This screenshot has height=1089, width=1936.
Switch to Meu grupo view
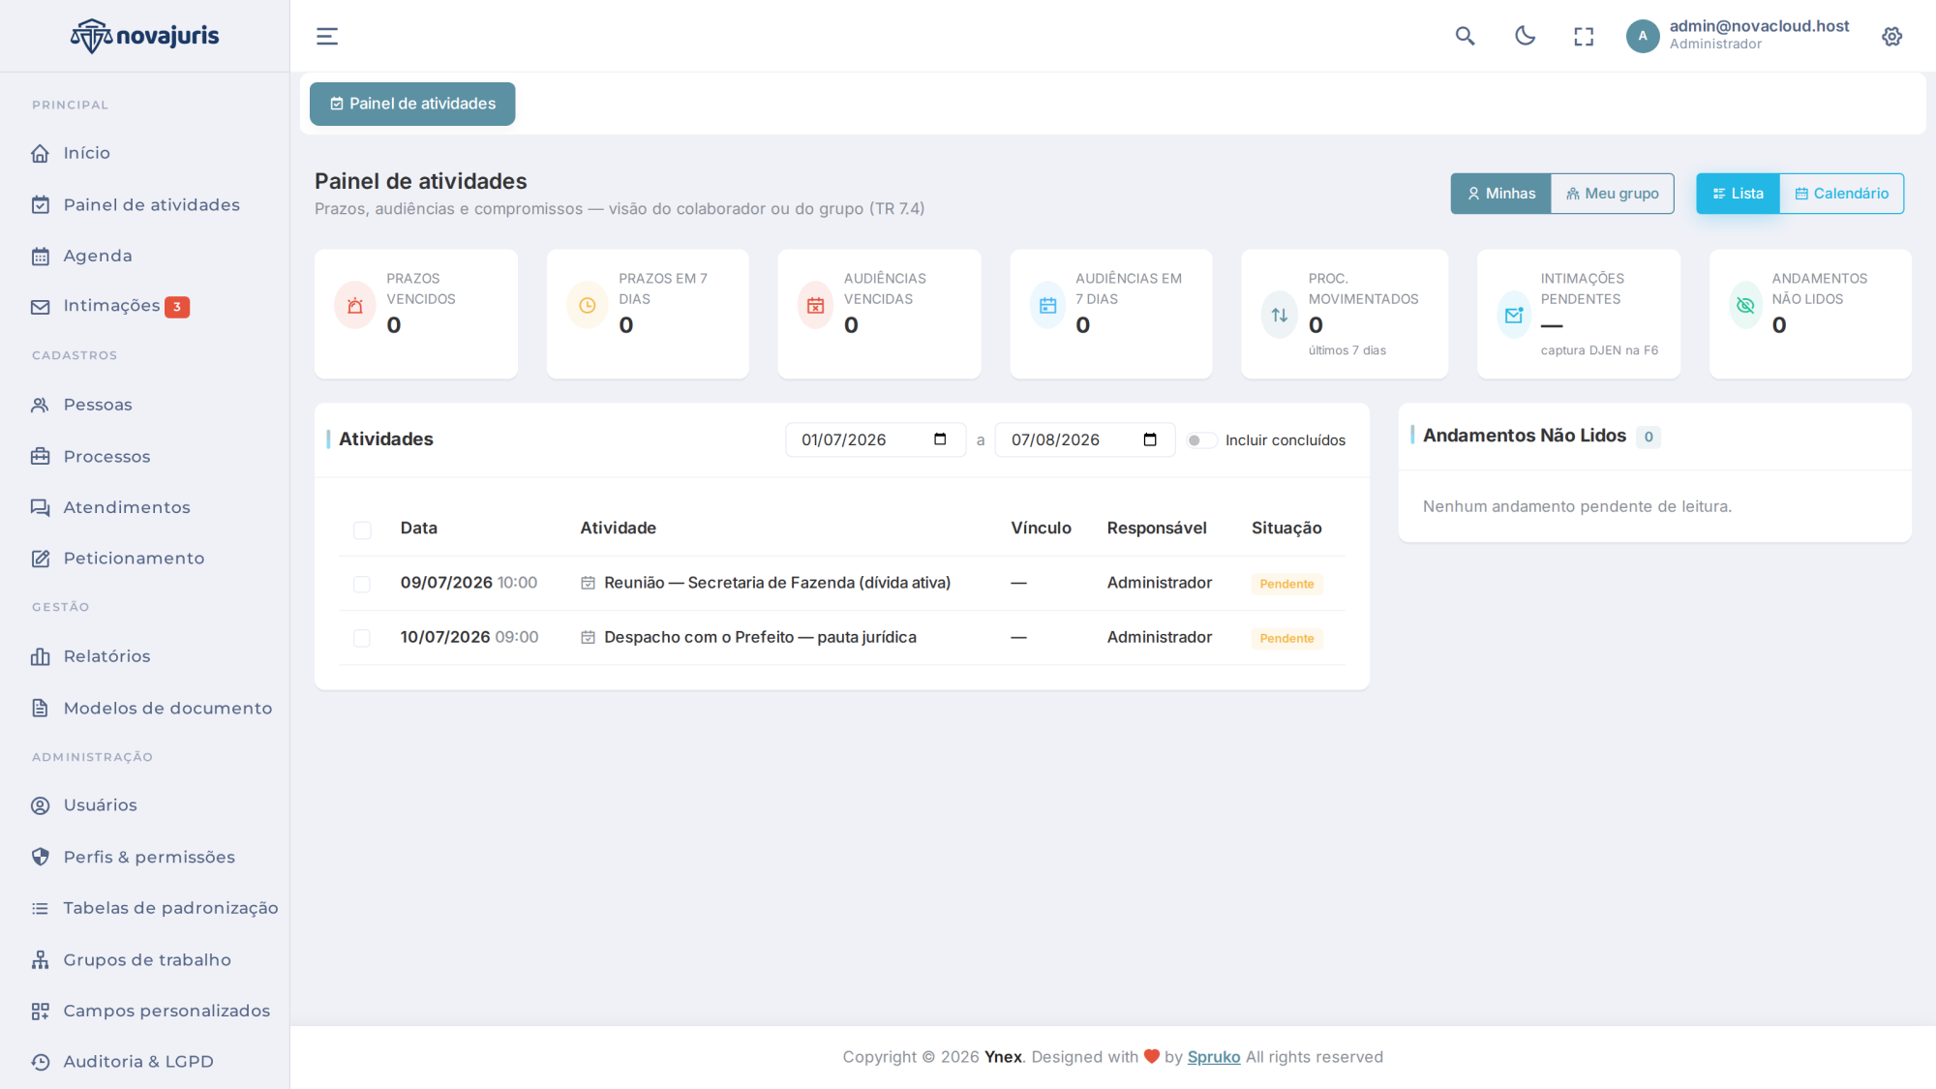point(1613,194)
